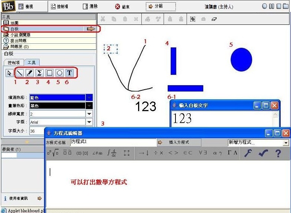Click the question mark help icon
The width and height of the screenshot is (291, 213).
click(x=278, y=153)
